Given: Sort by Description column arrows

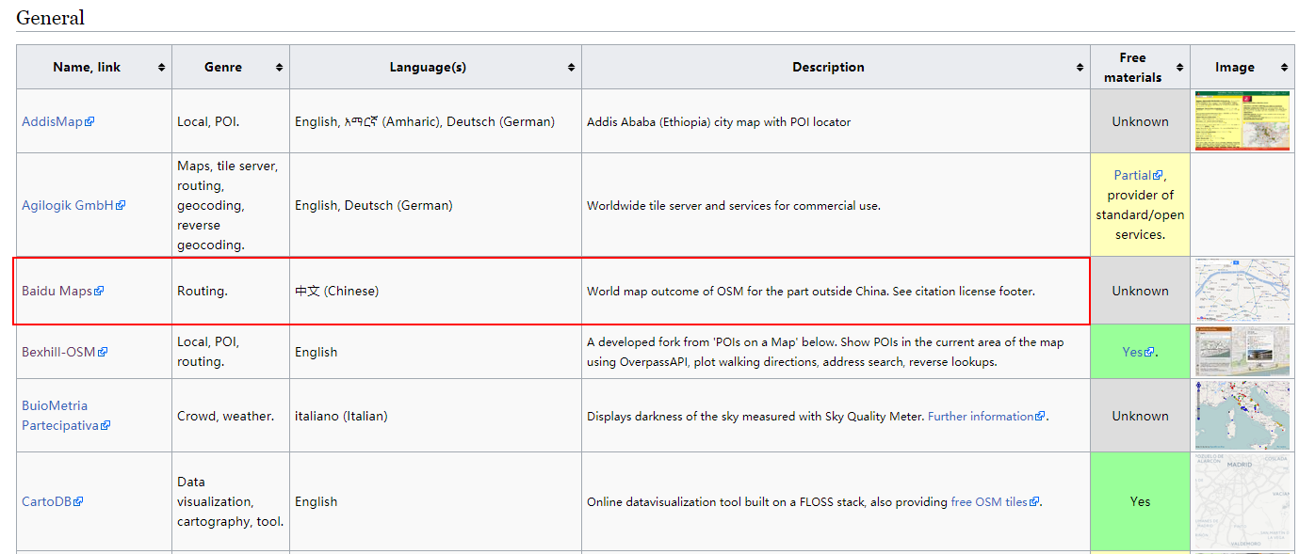Looking at the screenshot, I should [x=1080, y=68].
